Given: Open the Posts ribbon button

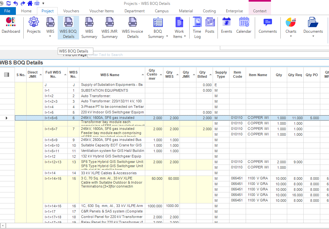Looking at the screenshot, I should coord(210,25).
